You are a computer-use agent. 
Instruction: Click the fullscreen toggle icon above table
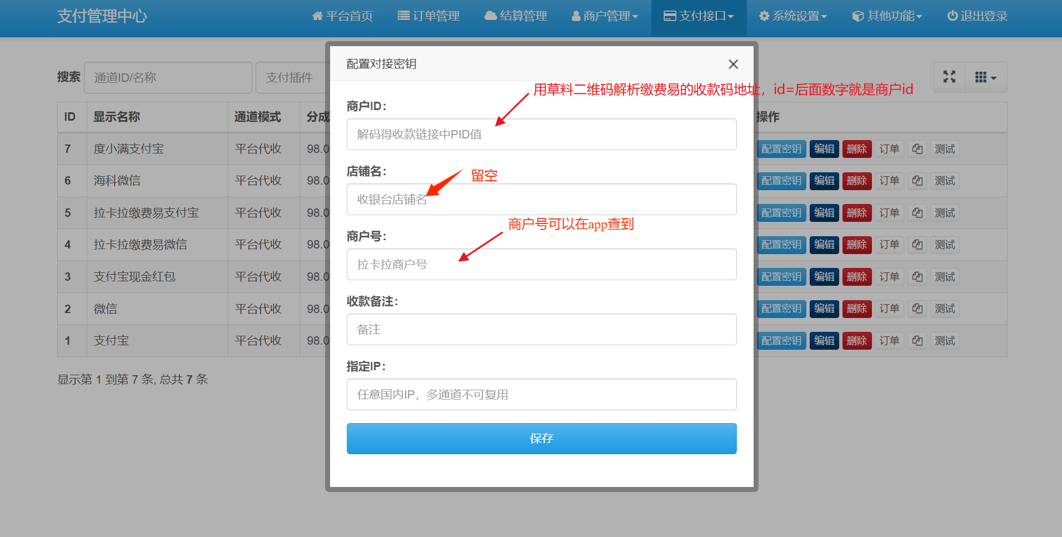tap(949, 77)
